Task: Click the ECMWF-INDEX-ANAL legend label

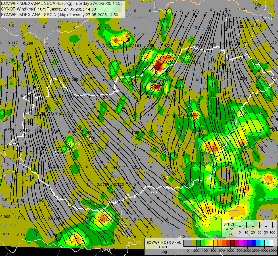Action: [x=164, y=243]
